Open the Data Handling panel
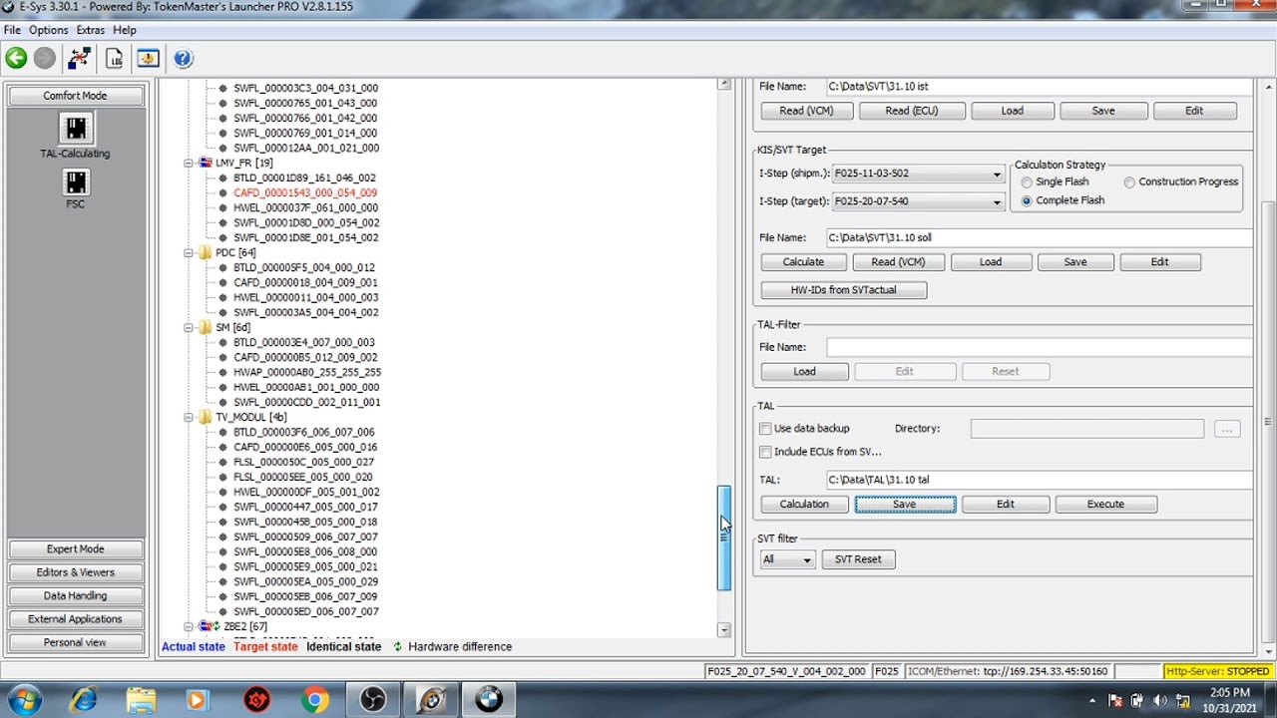Viewport: 1277px width, 718px height. pyautogui.click(x=75, y=596)
